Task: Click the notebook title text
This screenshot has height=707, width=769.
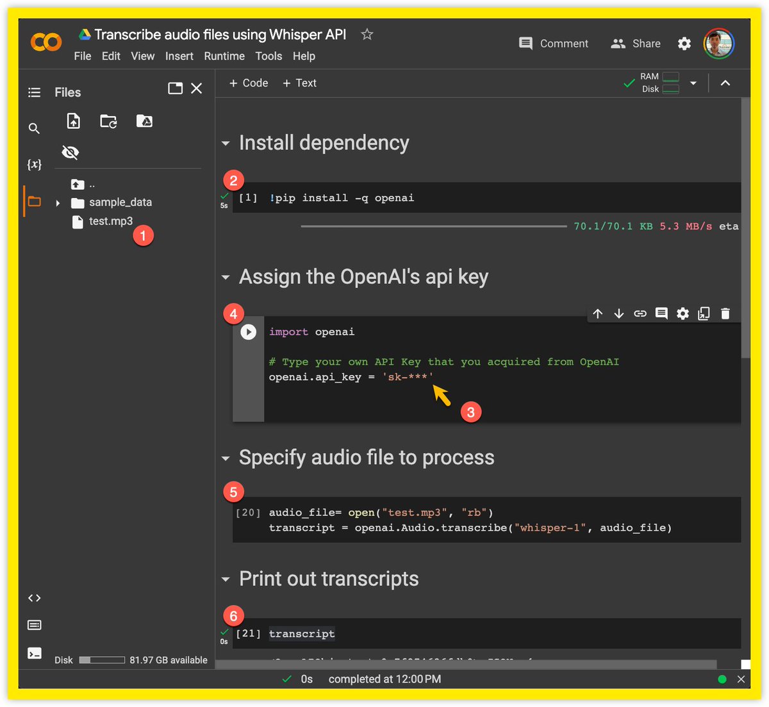Action: pos(220,35)
